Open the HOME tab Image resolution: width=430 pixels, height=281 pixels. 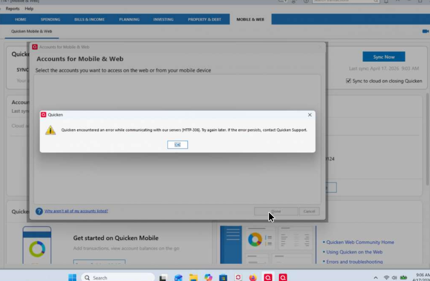[x=21, y=19]
